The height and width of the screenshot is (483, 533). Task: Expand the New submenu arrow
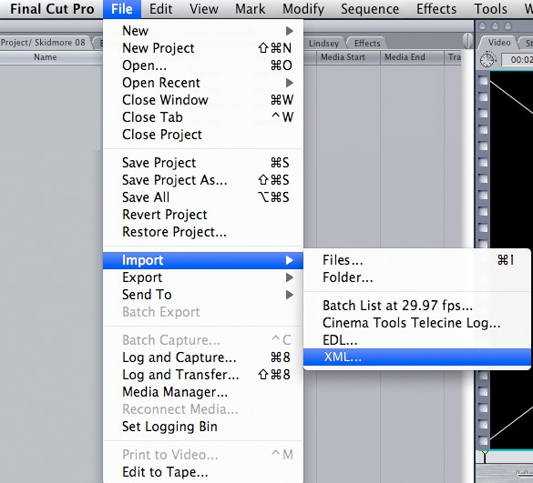pyautogui.click(x=289, y=31)
